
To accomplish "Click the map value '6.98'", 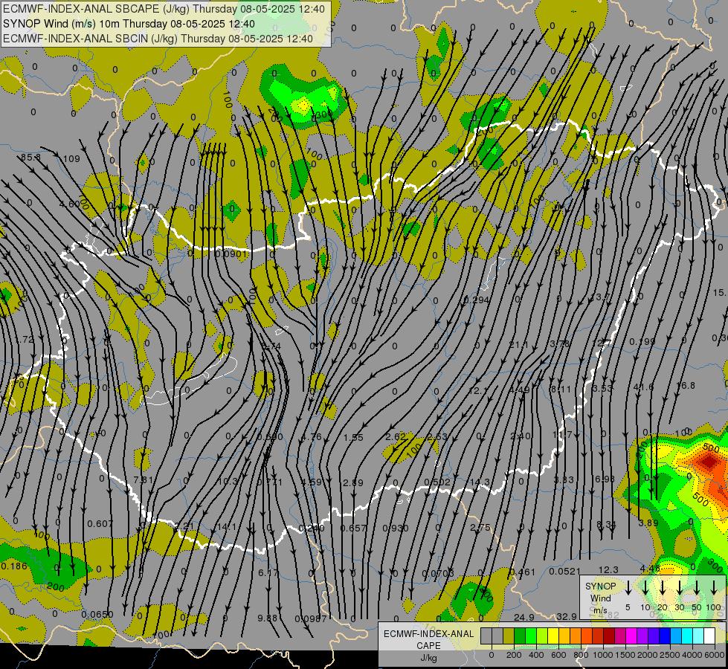I will click(x=604, y=479).
